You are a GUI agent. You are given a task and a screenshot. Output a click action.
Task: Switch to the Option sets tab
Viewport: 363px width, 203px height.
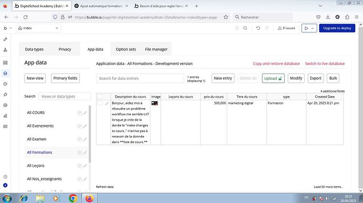coord(126,49)
